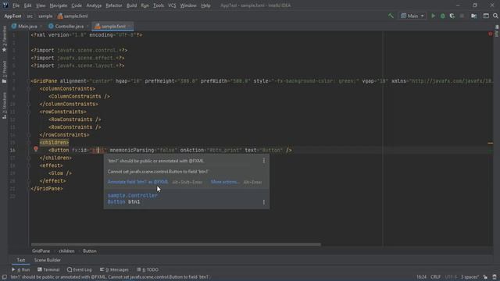
Task: Open the Window menu
Action: [188, 5]
